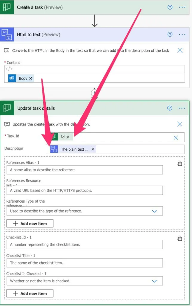Remove the Id token from Task Id
This screenshot has height=306, width=192.
[x=68, y=137]
